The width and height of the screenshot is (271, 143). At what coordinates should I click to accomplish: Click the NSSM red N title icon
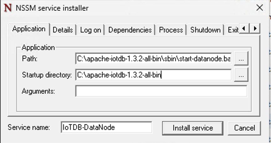pos(8,8)
